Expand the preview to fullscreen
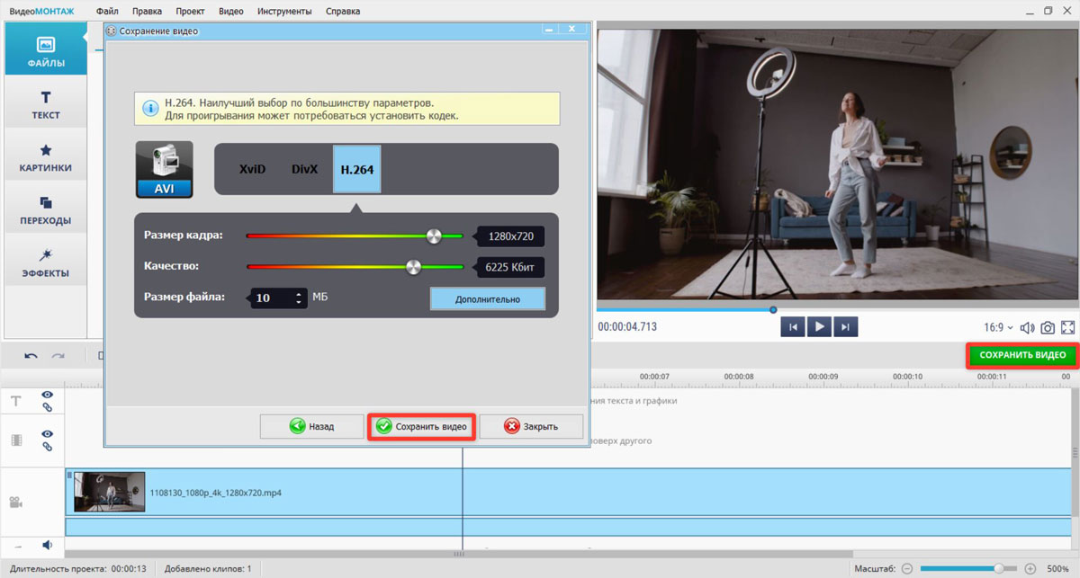The width and height of the screenshot is (1080, 578). tap(1068, 327)
